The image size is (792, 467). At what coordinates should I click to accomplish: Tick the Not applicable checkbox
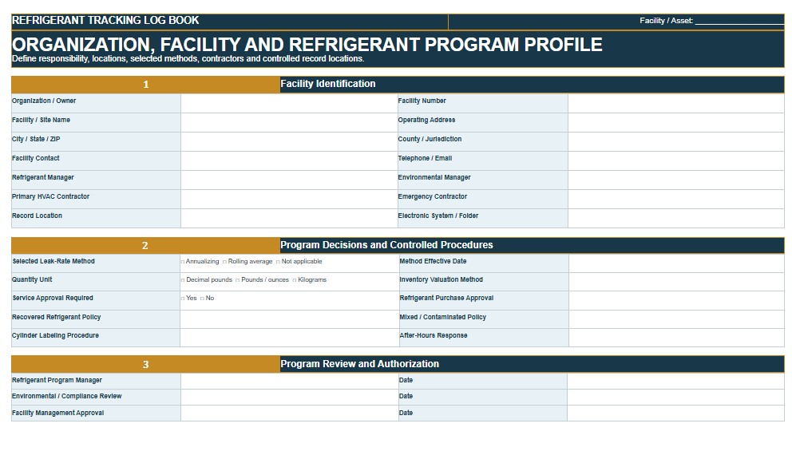pos(278,262)
